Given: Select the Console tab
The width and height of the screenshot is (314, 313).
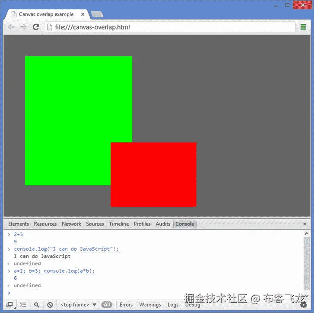Looking at the screenshot, I should click(x=184, y=224).
